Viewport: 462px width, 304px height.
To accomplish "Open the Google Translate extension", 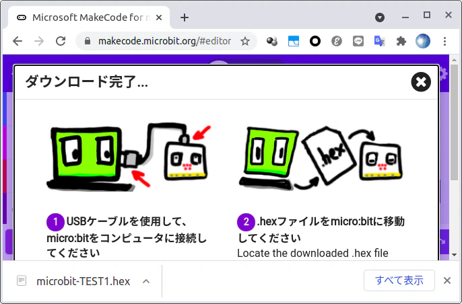I will (x=380, y=41).
